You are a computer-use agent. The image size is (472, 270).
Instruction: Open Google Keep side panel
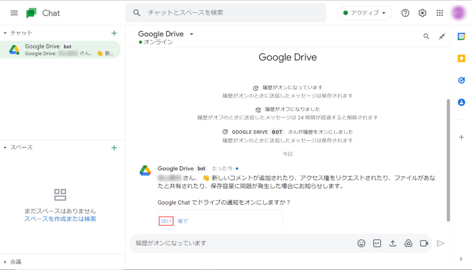pos(461,58)
